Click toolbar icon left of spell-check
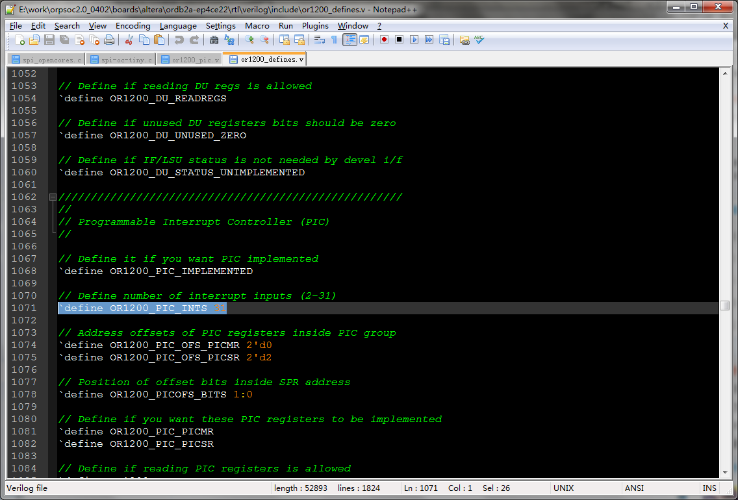This screenshot has height=500, width=738. tap(464, 40)
